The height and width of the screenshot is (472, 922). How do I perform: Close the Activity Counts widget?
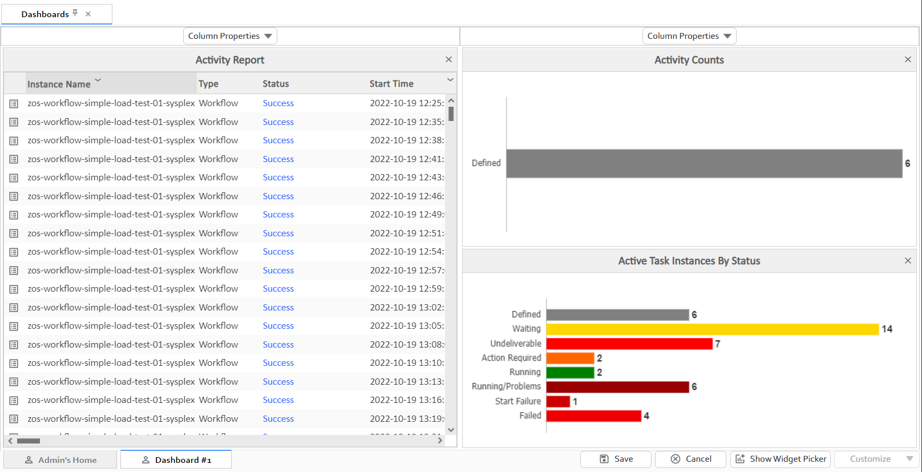pyautogui.click(x=908, y=59)
